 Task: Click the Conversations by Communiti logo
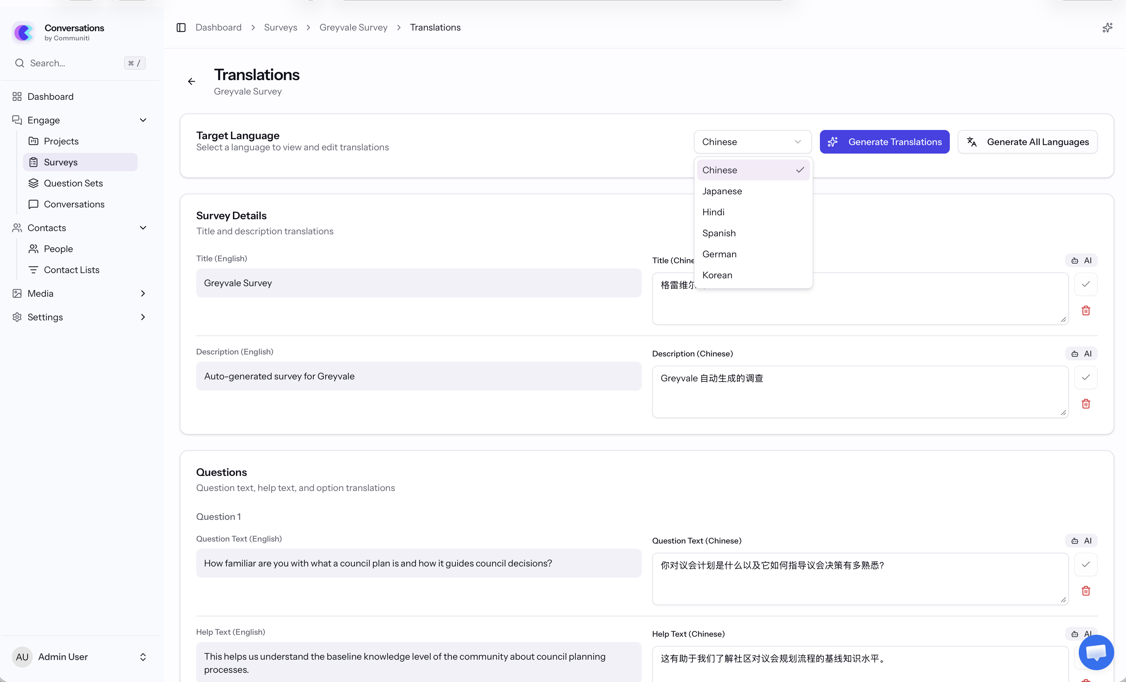(x=24, y=32)
